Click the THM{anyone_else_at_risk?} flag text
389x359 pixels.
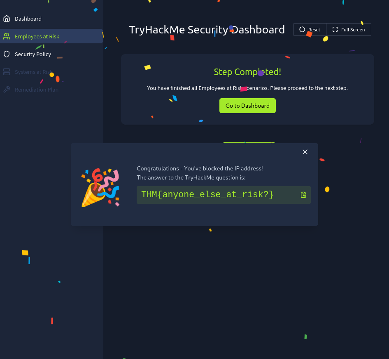pos(207,194)
